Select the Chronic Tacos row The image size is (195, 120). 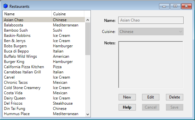(x=44, y=82)
